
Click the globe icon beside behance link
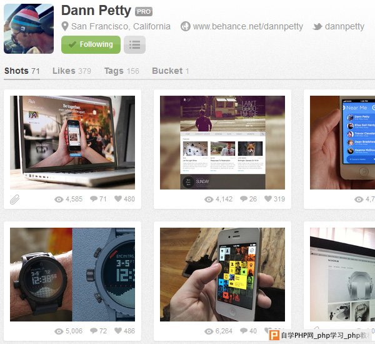186,26
